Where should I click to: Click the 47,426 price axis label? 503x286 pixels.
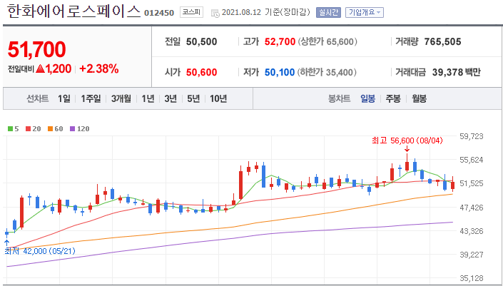tap(472, 208)
